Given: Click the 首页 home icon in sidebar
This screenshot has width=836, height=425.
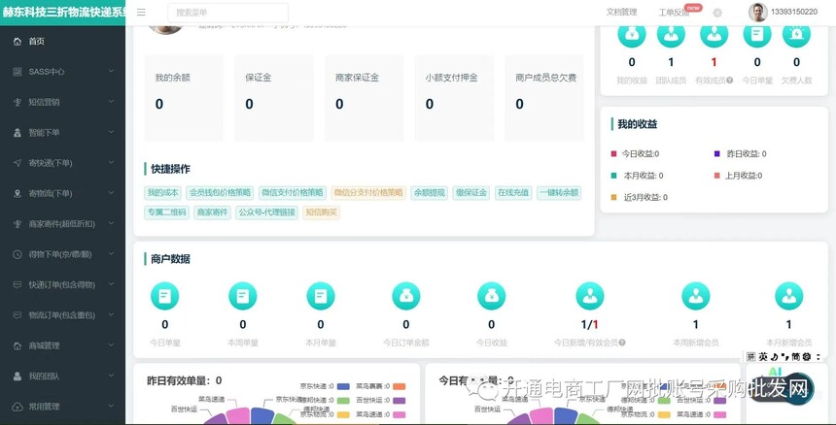Looking at the screenshot, I should pos(17,41).
